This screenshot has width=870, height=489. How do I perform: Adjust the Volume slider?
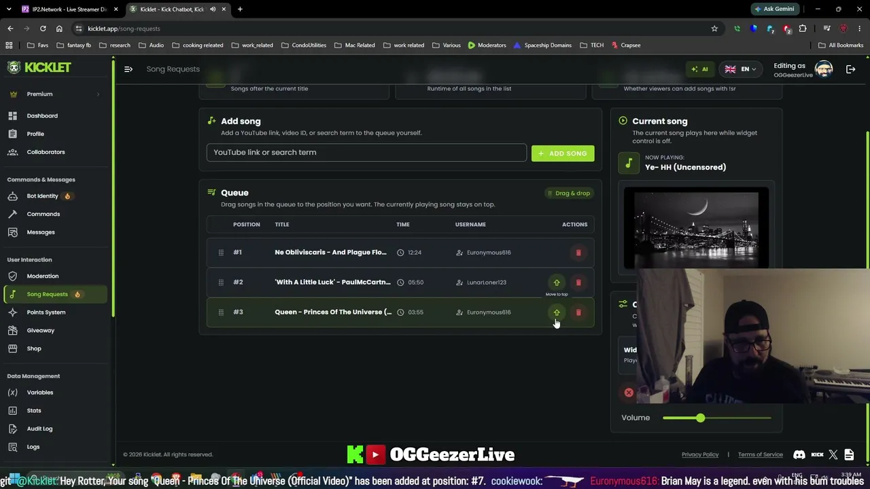(x=716, y=418)
